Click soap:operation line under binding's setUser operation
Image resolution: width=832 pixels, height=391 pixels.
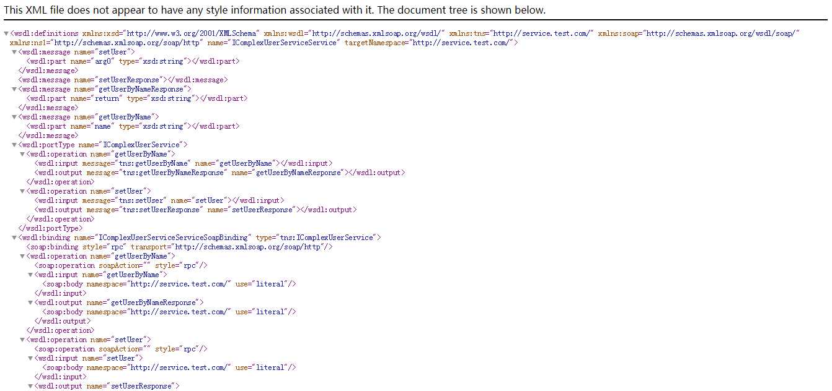pos(121,349)
